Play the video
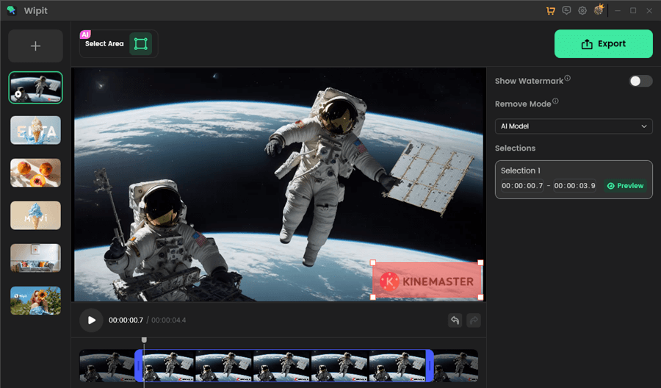 [91, 320]
